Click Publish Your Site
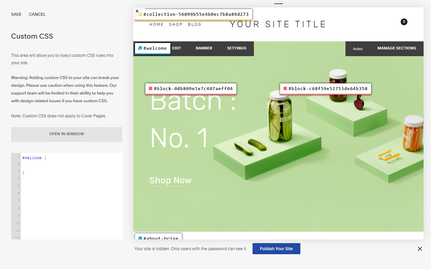 [x=276, y=248]
